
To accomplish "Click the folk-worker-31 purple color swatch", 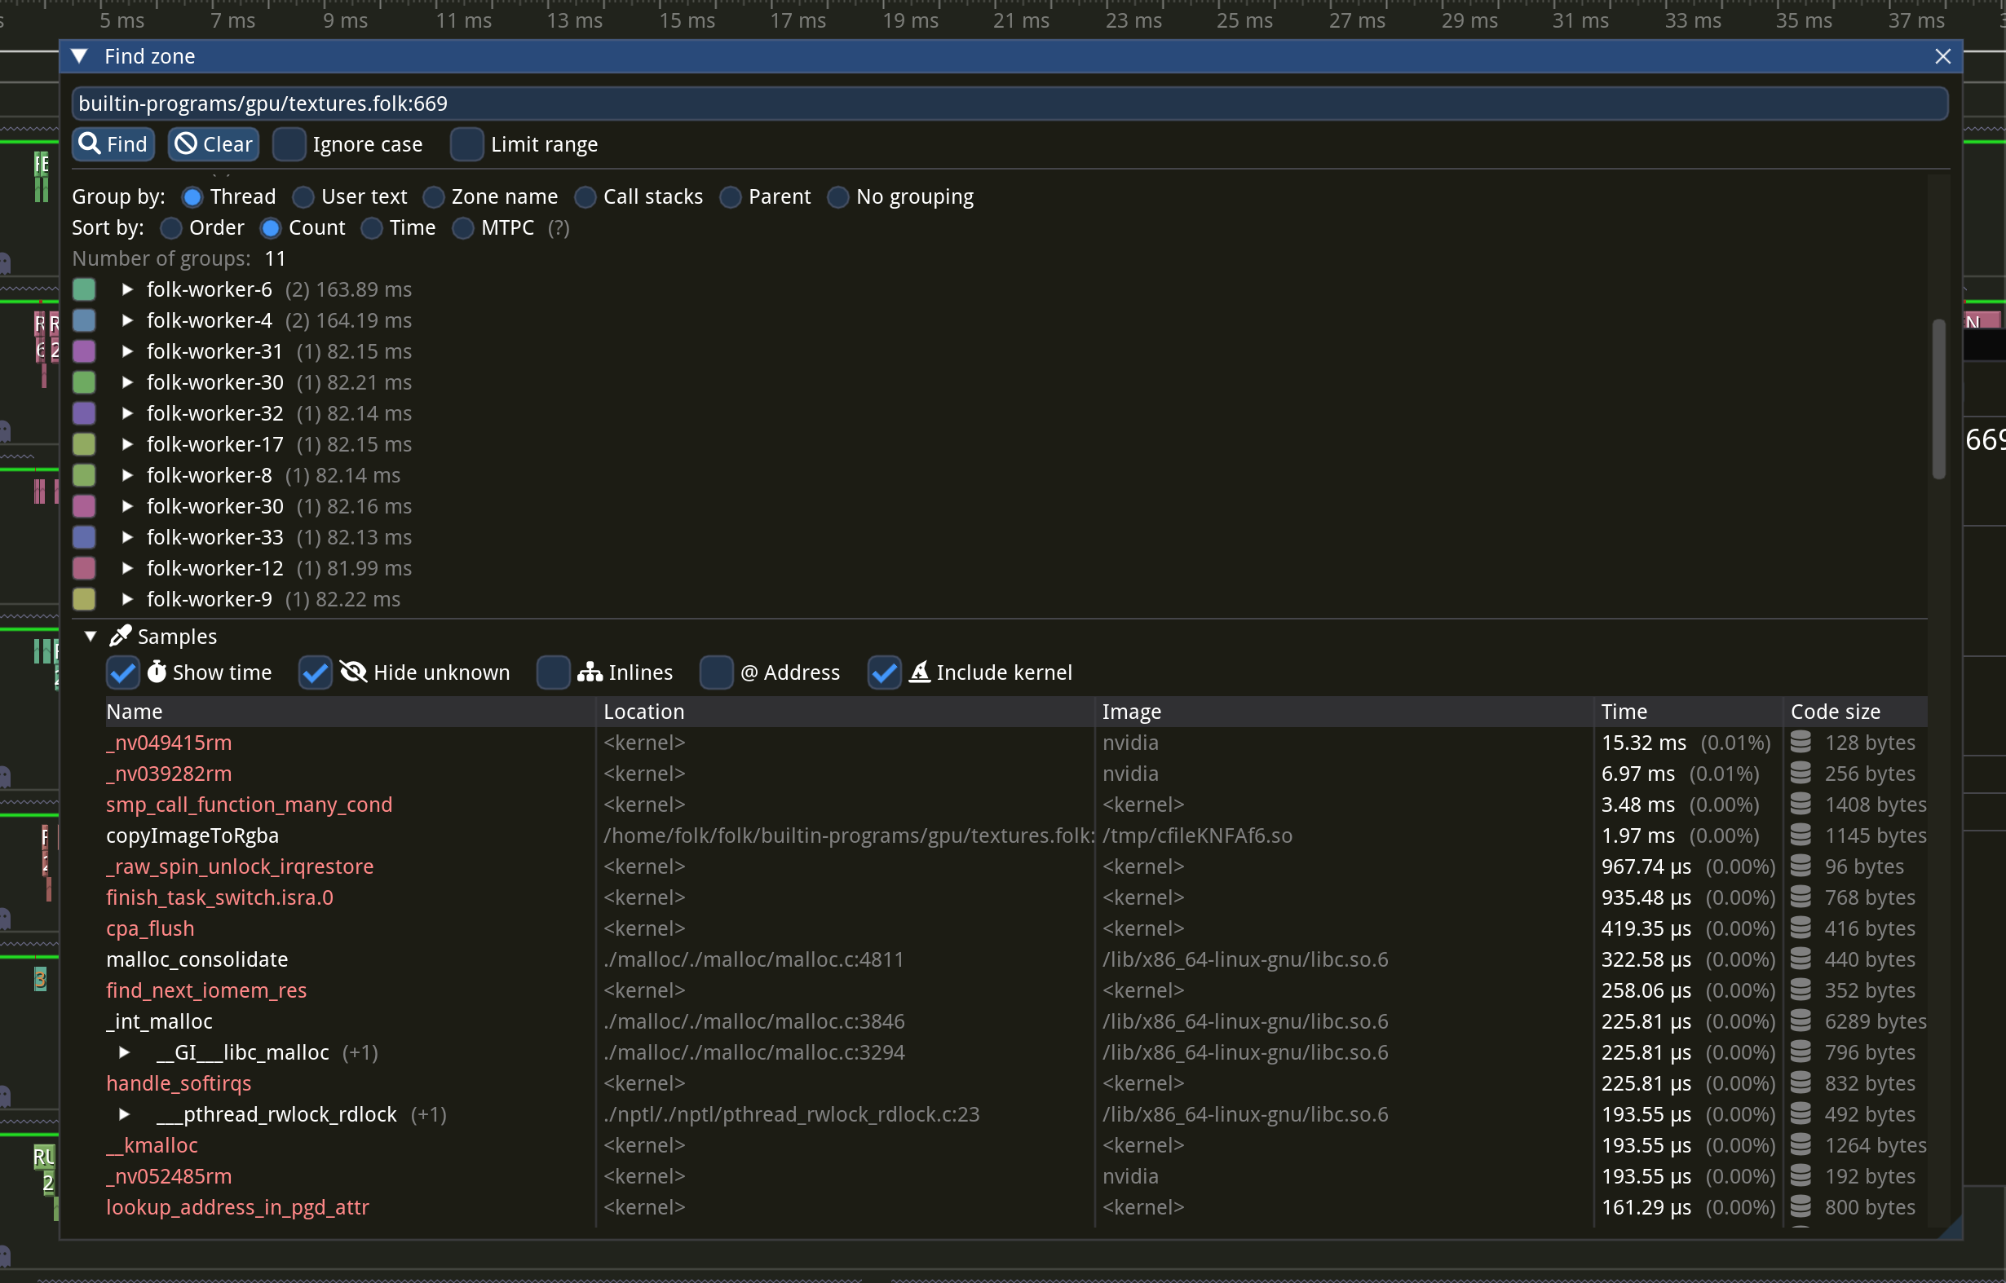I will click(84, 351).
